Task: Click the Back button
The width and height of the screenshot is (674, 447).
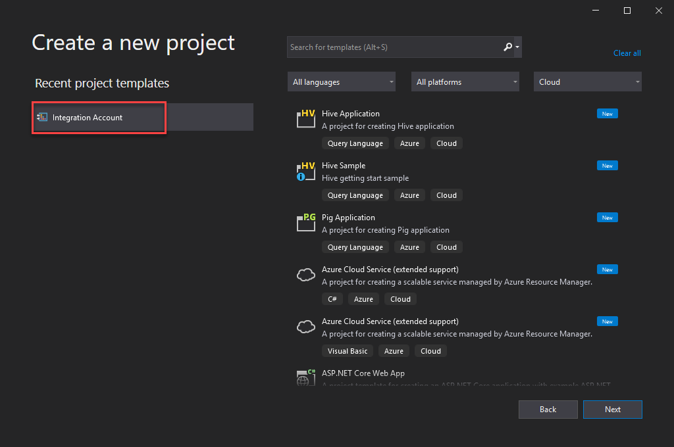Action: point(548,410)
